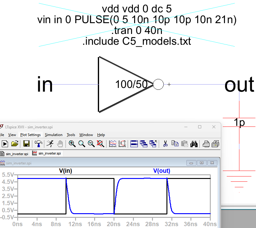256x228 pixels.
Task: Open the Plot Settings menu
Action: tap(30, 135)
